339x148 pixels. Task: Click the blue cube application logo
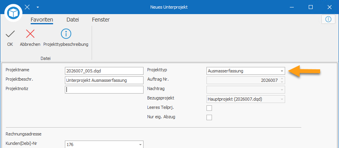click(x=13, y=13)
